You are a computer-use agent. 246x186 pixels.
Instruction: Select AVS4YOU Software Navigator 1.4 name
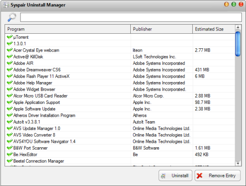[x=44, y=141]
